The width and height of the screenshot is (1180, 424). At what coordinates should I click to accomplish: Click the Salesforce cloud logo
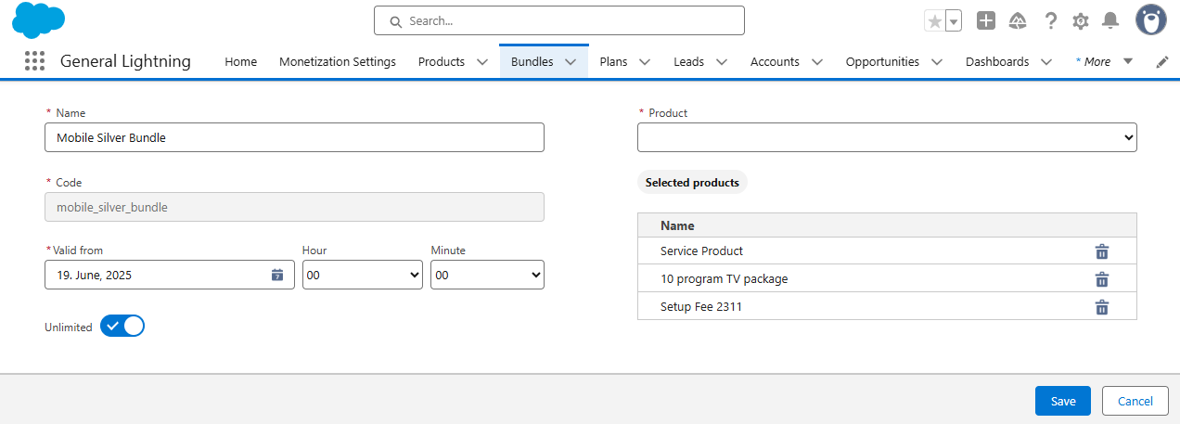39,19
